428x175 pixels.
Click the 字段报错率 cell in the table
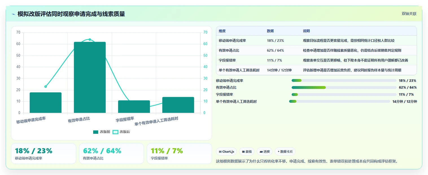227,60
